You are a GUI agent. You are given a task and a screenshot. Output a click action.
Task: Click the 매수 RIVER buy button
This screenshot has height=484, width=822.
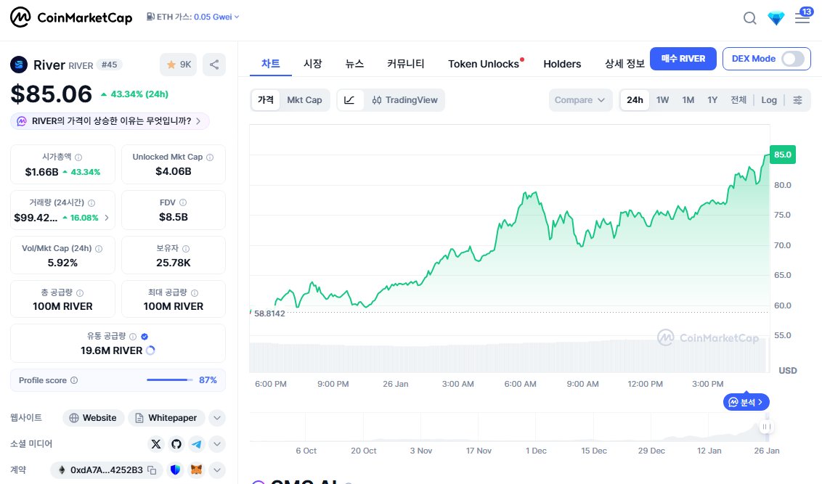click(683, 59)
